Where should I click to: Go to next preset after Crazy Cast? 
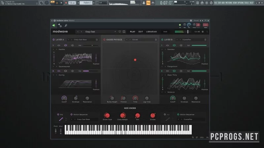point(81,32)
